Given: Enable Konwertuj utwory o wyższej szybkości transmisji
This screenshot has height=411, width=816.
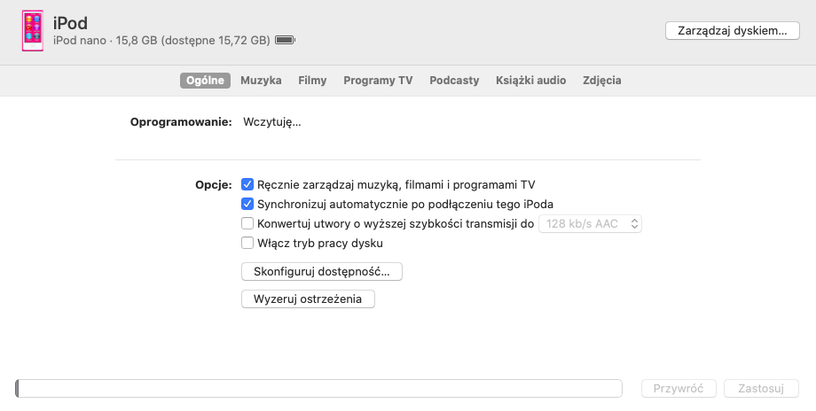Looking at the screenshot, I should click(x=247, y=223).
